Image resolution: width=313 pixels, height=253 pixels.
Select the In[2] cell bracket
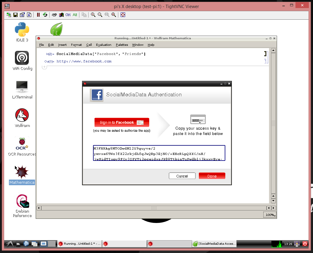coord(265,54)
